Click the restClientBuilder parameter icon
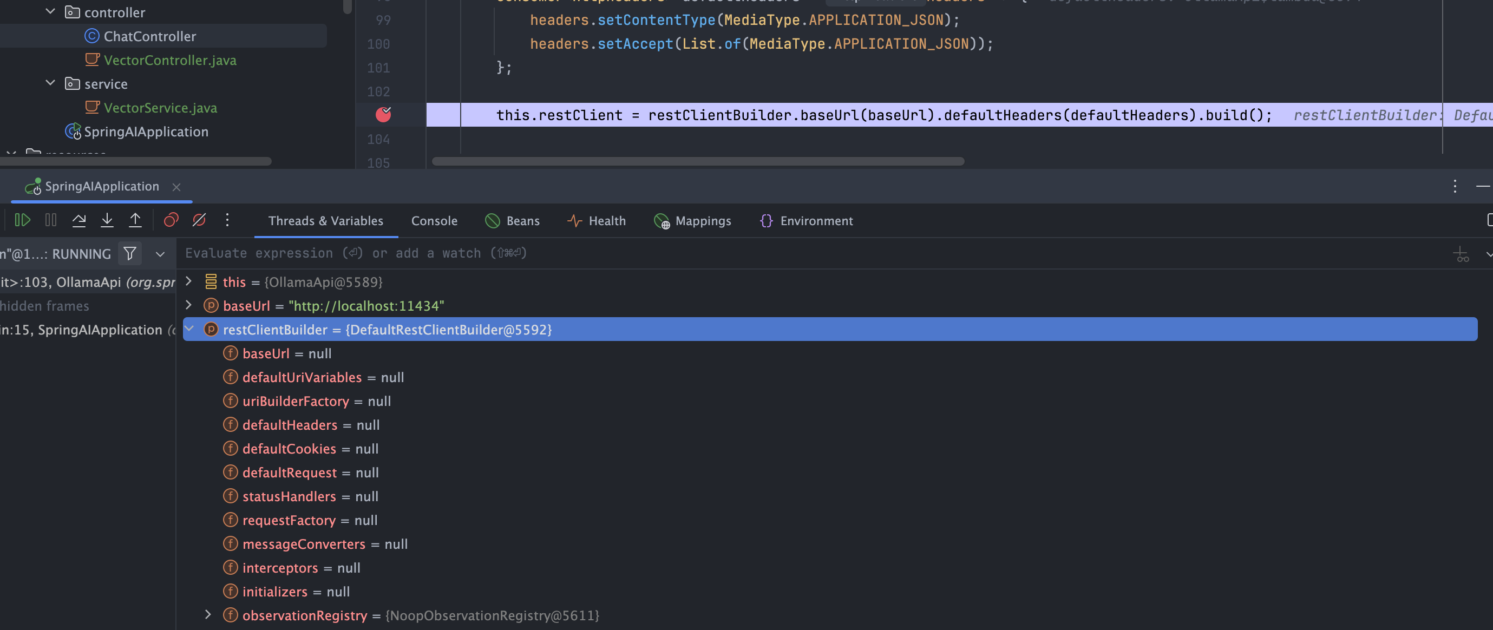The height and width of the screenshot is (630, 1493). point(211,329)
